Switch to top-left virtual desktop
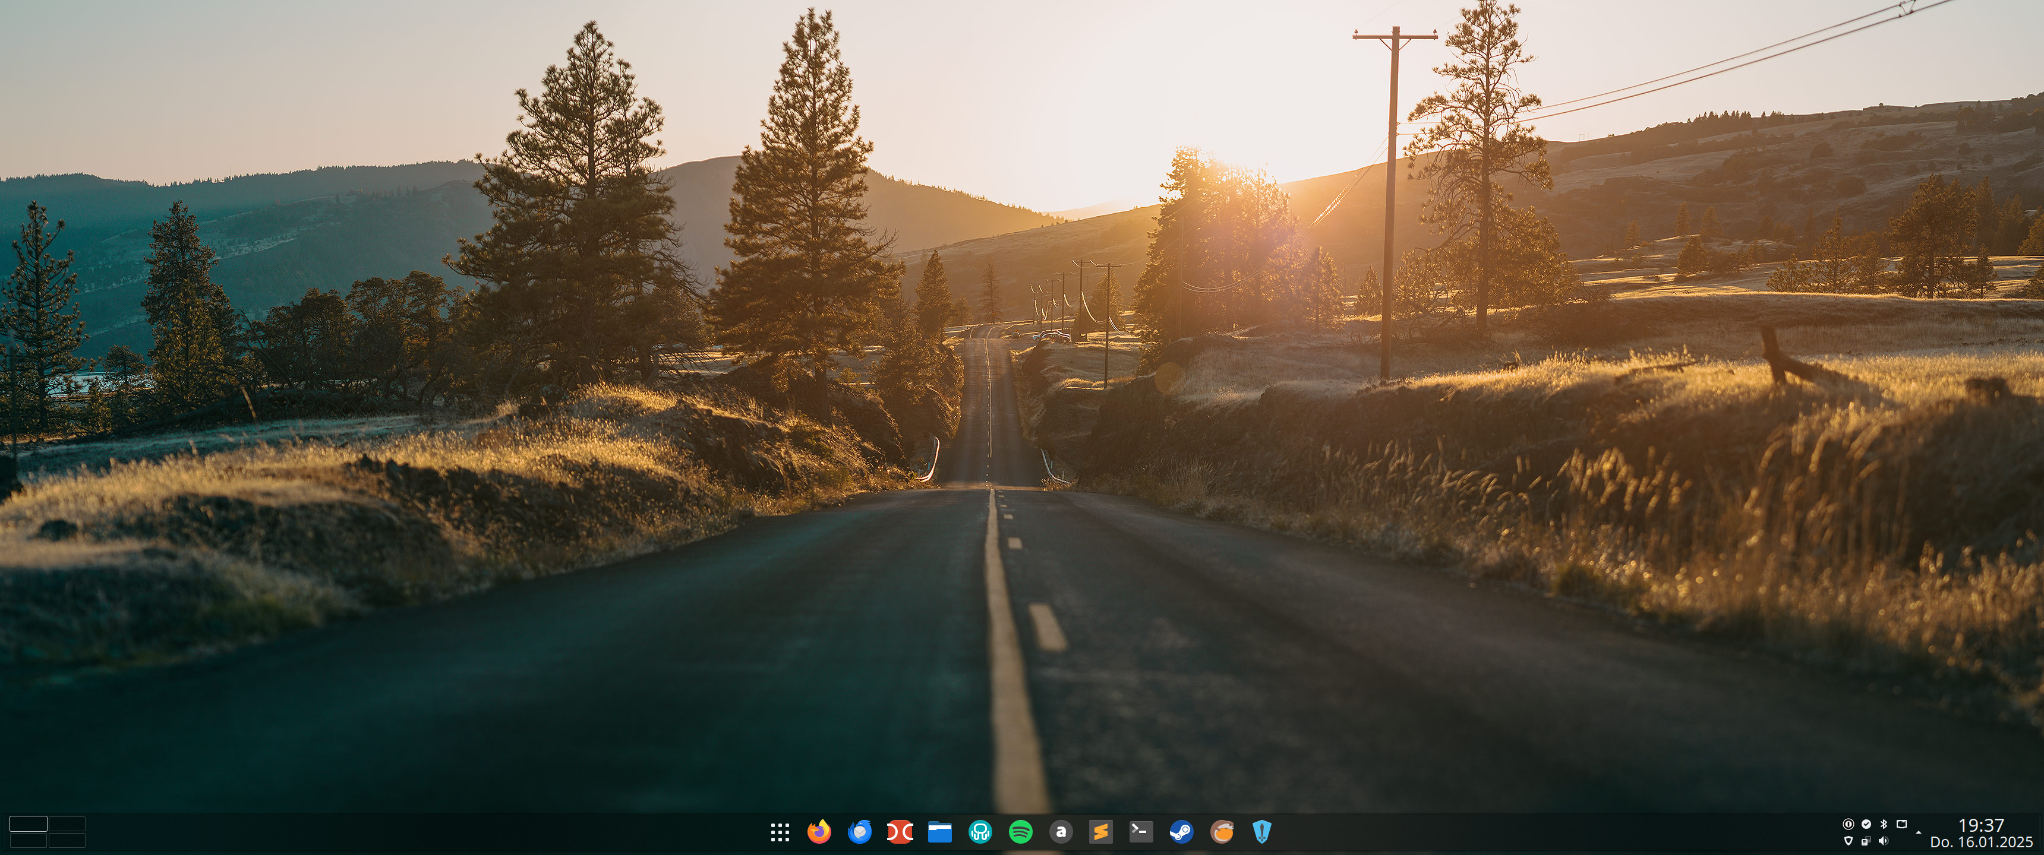The width and height of the screenshot is (2044, 855). point(28,824)
